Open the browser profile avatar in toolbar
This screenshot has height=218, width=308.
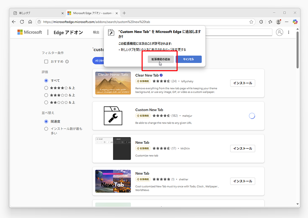tap(278, 22)
